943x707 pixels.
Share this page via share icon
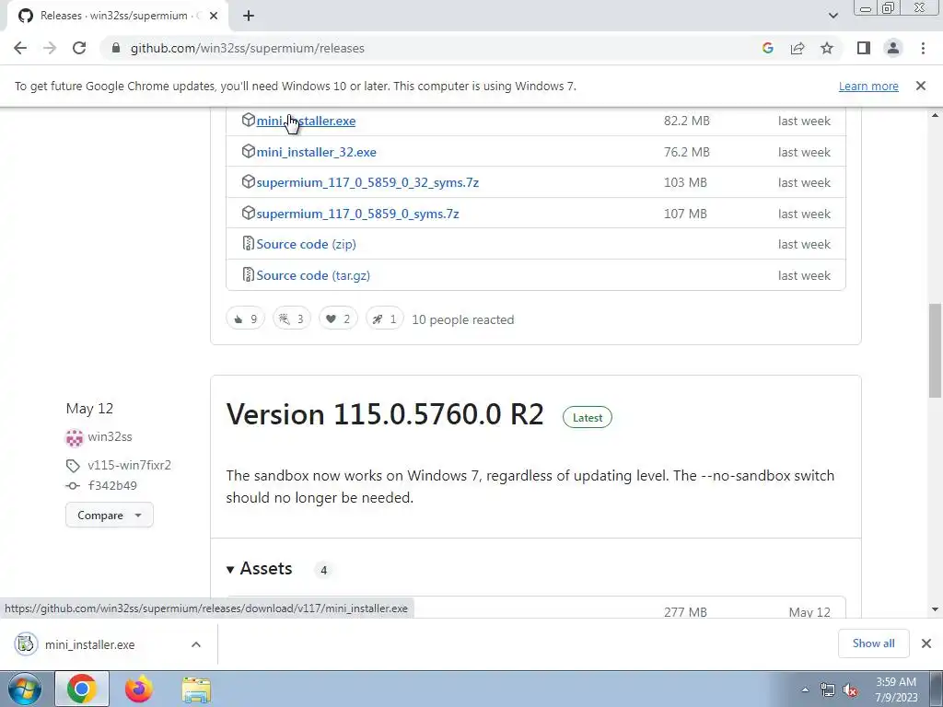[x=797, y=48]
